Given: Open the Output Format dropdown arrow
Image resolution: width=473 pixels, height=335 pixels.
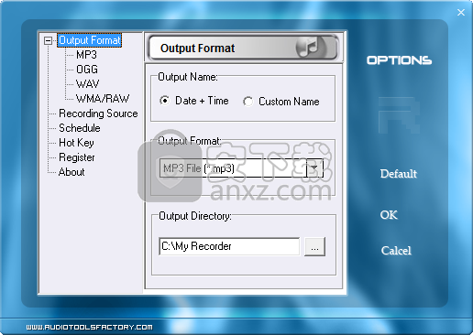Looking at the screenshot, I should coord(314,167).
